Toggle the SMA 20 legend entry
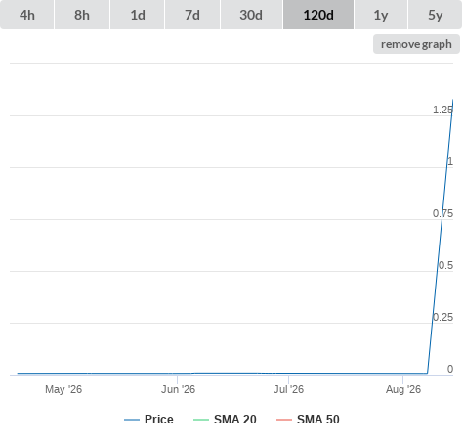The height and width of the screenshot is (445, 463). [x=225, y=420]
